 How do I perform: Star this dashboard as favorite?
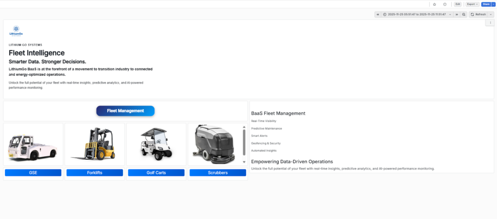[x=434, y=4]
